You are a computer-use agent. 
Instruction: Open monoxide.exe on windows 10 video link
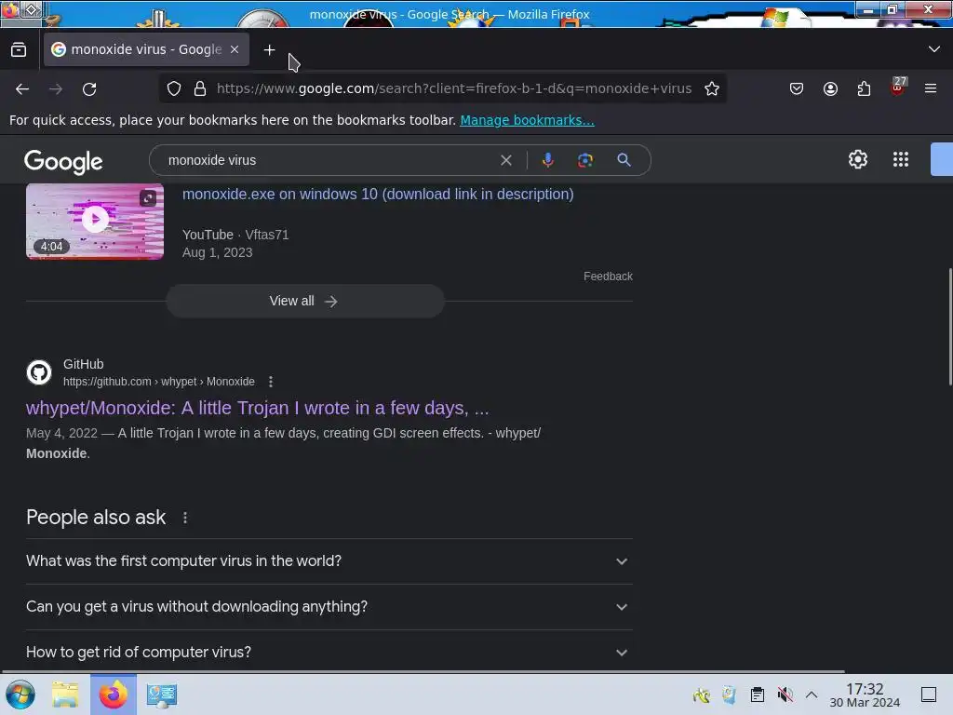pos(378,194)
